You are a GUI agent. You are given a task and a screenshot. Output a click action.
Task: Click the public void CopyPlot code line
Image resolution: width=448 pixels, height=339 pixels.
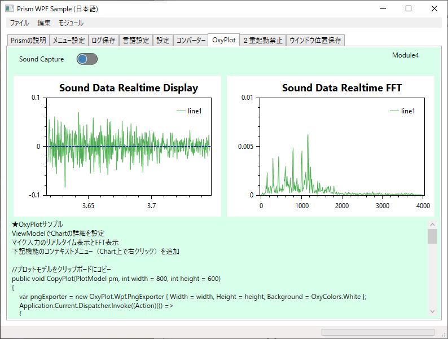116,279
